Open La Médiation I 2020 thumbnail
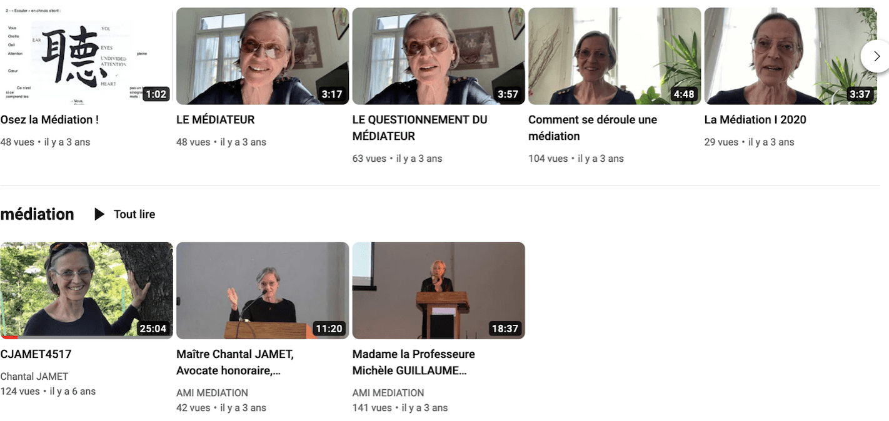Viewport: 889px width, 421px height. [x=790, y=56]
